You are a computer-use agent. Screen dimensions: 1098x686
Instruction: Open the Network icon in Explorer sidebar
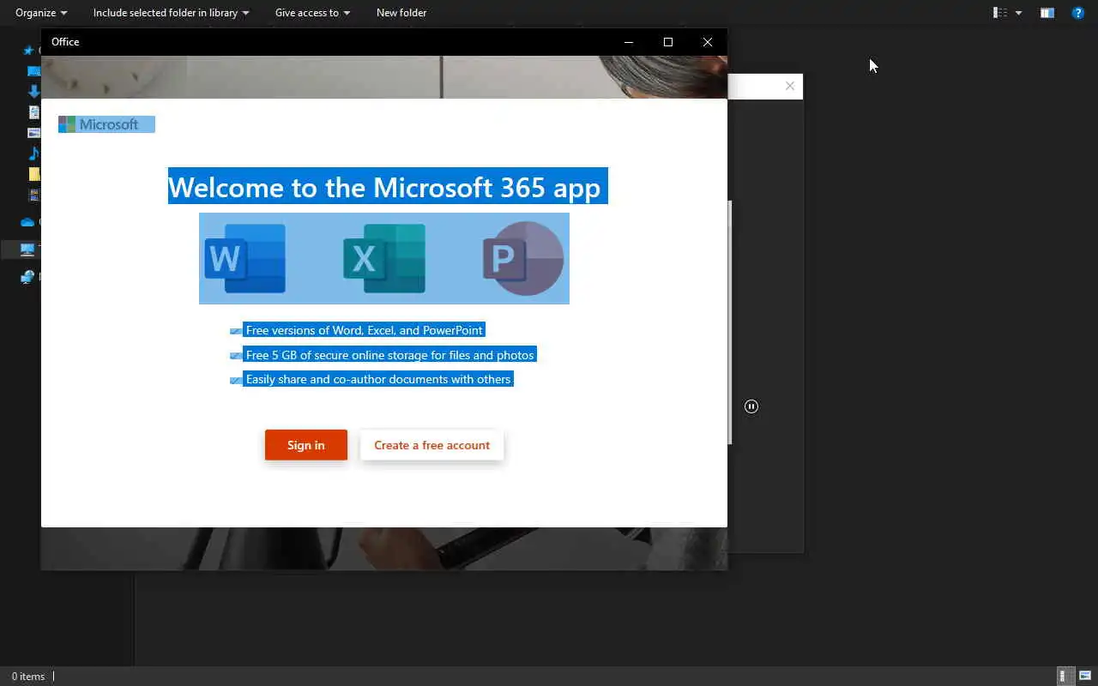click(x=27, y=277)
